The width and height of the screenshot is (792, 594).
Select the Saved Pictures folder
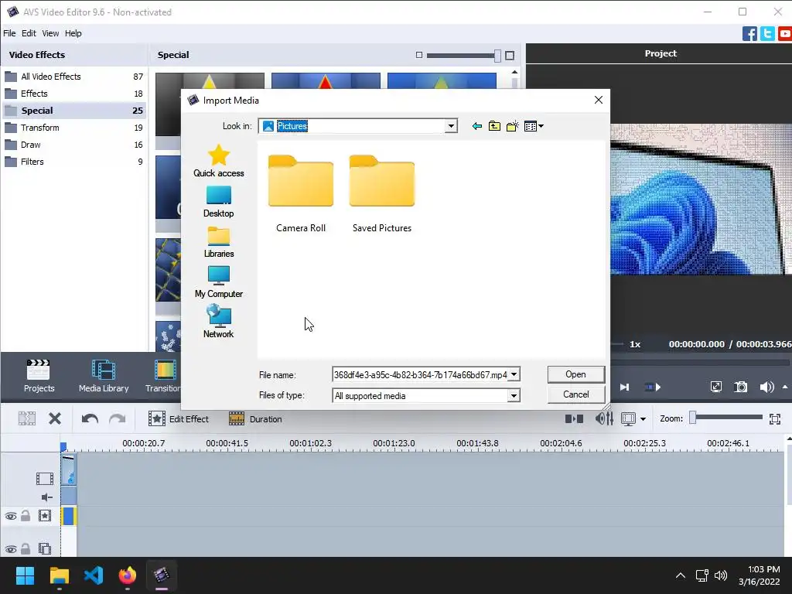pyautogui.click(x=382, y=194)
